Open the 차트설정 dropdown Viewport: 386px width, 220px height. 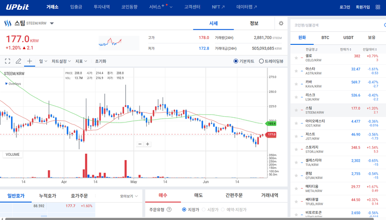click(61, 61)
